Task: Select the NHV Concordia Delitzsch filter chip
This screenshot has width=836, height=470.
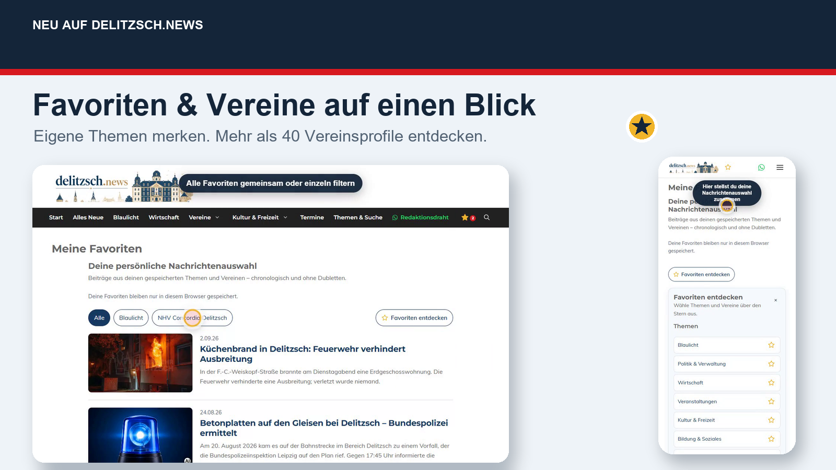Action: coord(192,318)
